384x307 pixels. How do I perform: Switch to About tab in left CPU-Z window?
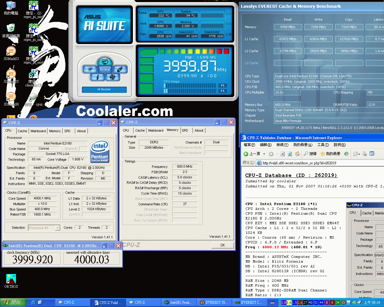tap(81, 131)
